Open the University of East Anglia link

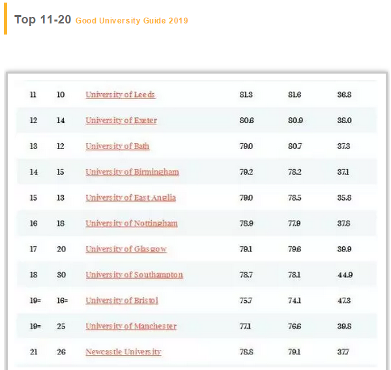click(x=130, y=198)
